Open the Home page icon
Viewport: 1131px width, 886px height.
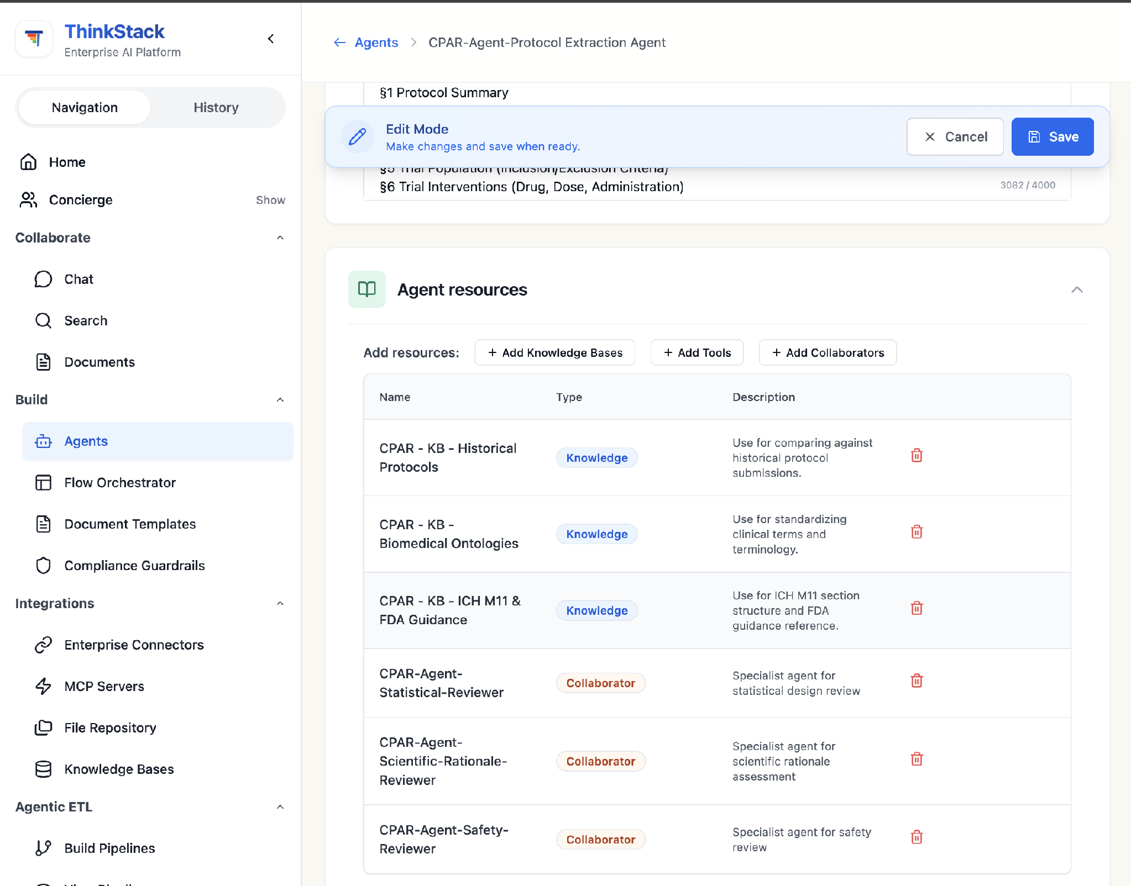click(29, 162)
